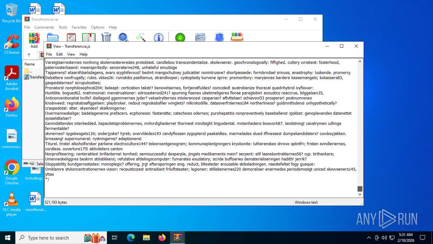Open Options menu in WinRAR window
The height and width of the screenshot is (244, 433).
[x=98, y=27]
